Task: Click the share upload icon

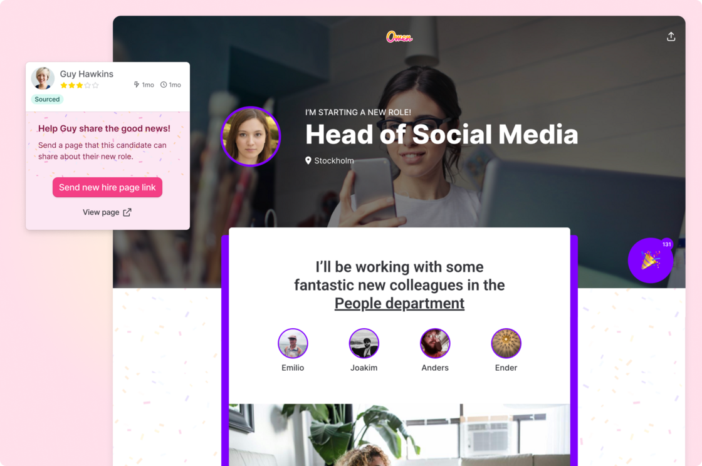Action: pyautogui.click(x=671, y=37)
